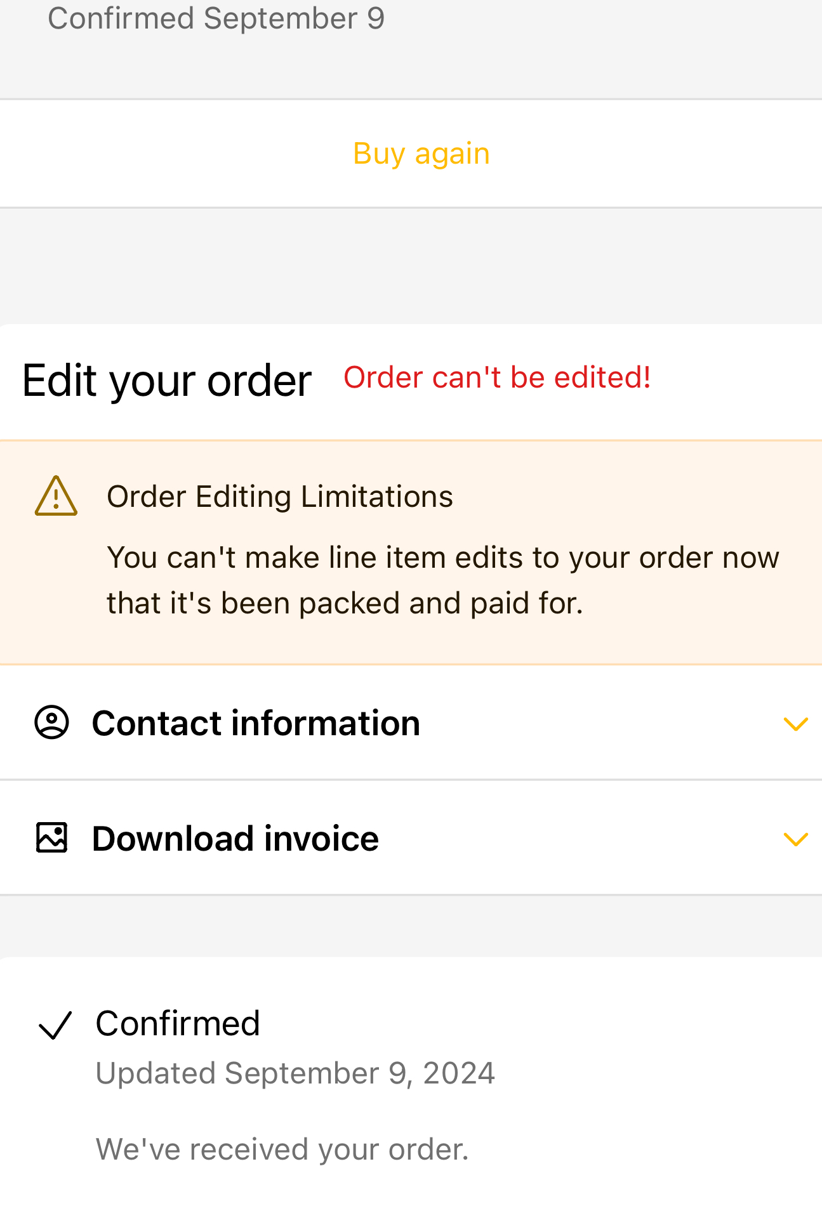Click "Confirmed September 9" at the top
822x1211 pixels.
[x=216, y=18]
